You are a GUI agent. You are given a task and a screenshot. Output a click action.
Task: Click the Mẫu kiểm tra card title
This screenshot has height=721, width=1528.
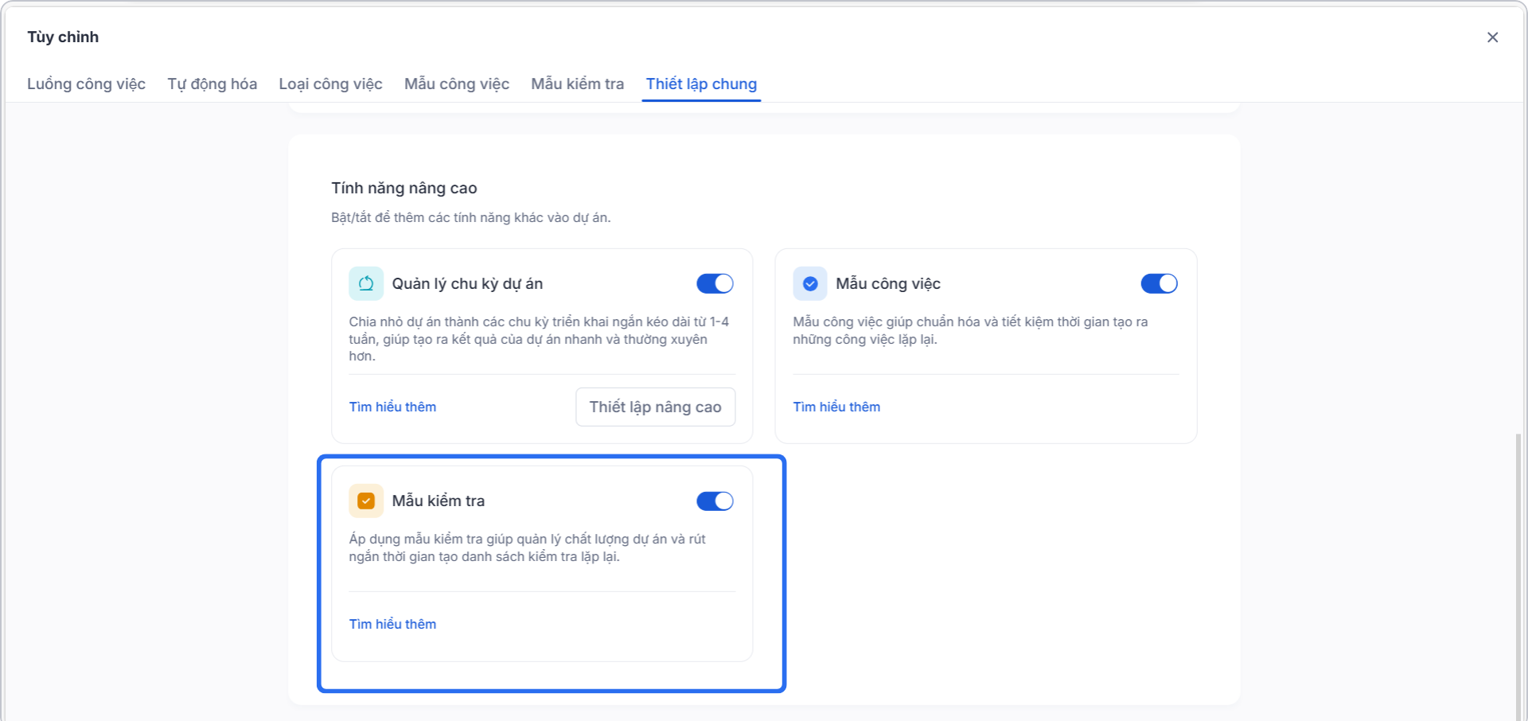[438, 501]
